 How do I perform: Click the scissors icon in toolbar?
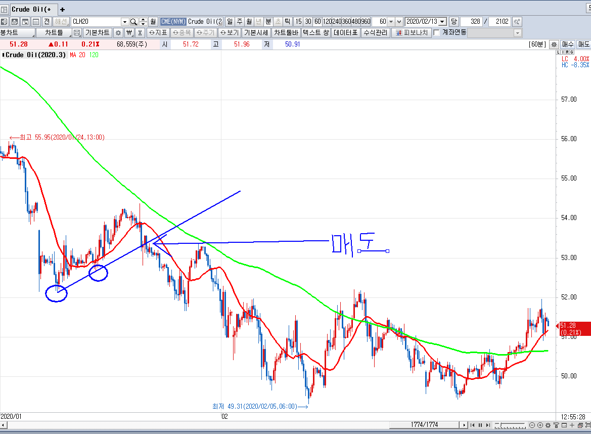point(140,33)
